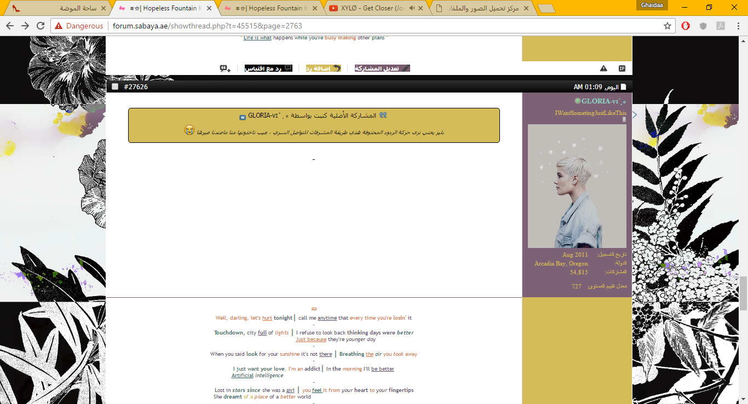Click the reply with quote button
The image size is (748, 404).
click(x=268, y=68)
